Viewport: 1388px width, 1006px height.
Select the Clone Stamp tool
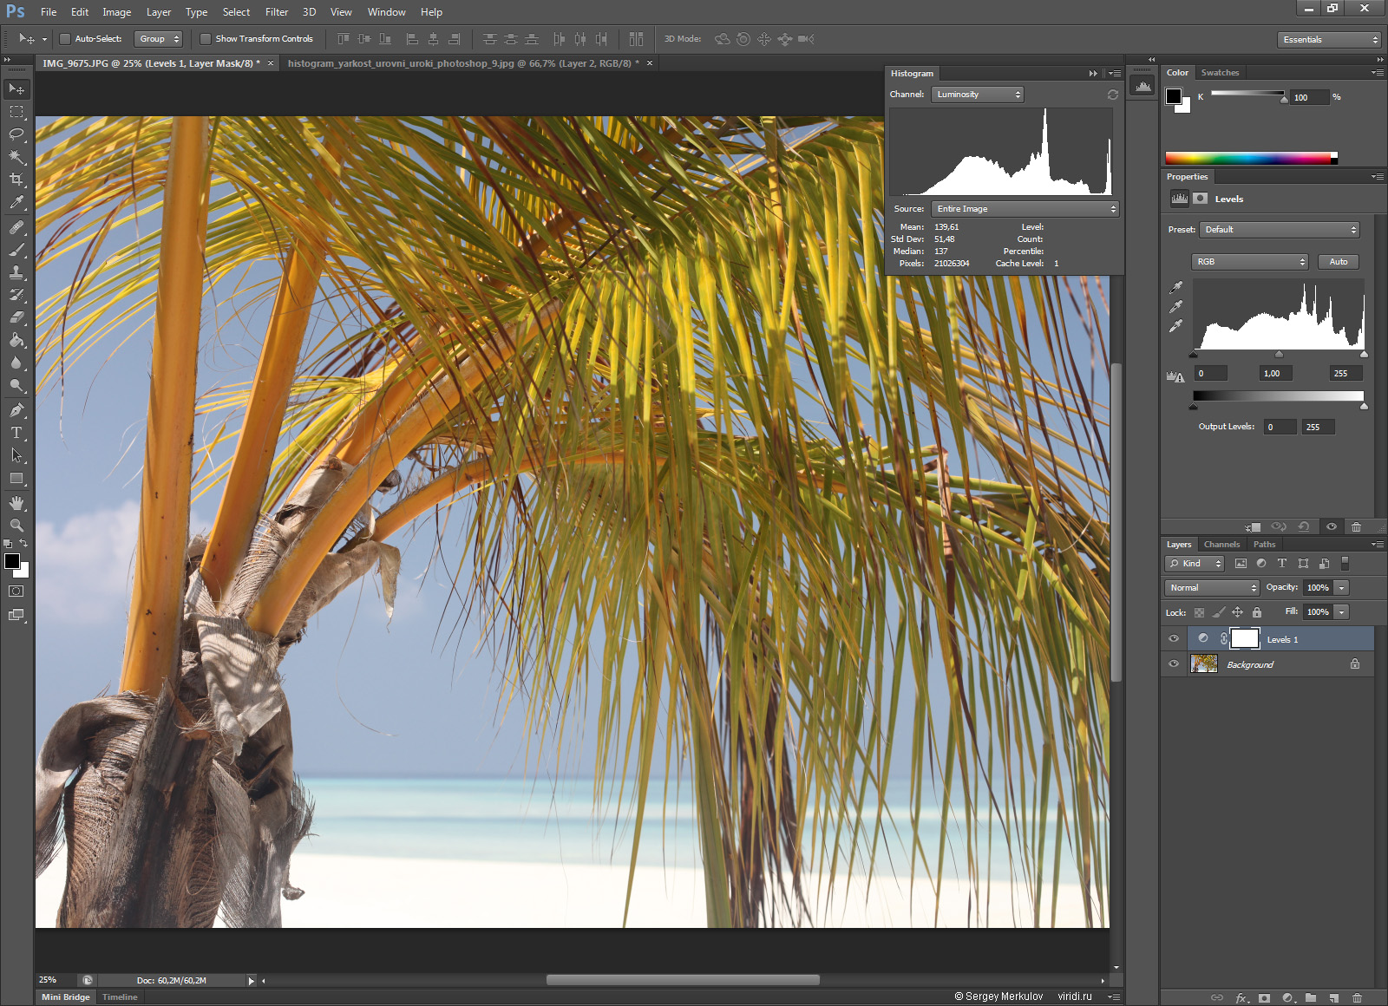click(x=16, y=272)
